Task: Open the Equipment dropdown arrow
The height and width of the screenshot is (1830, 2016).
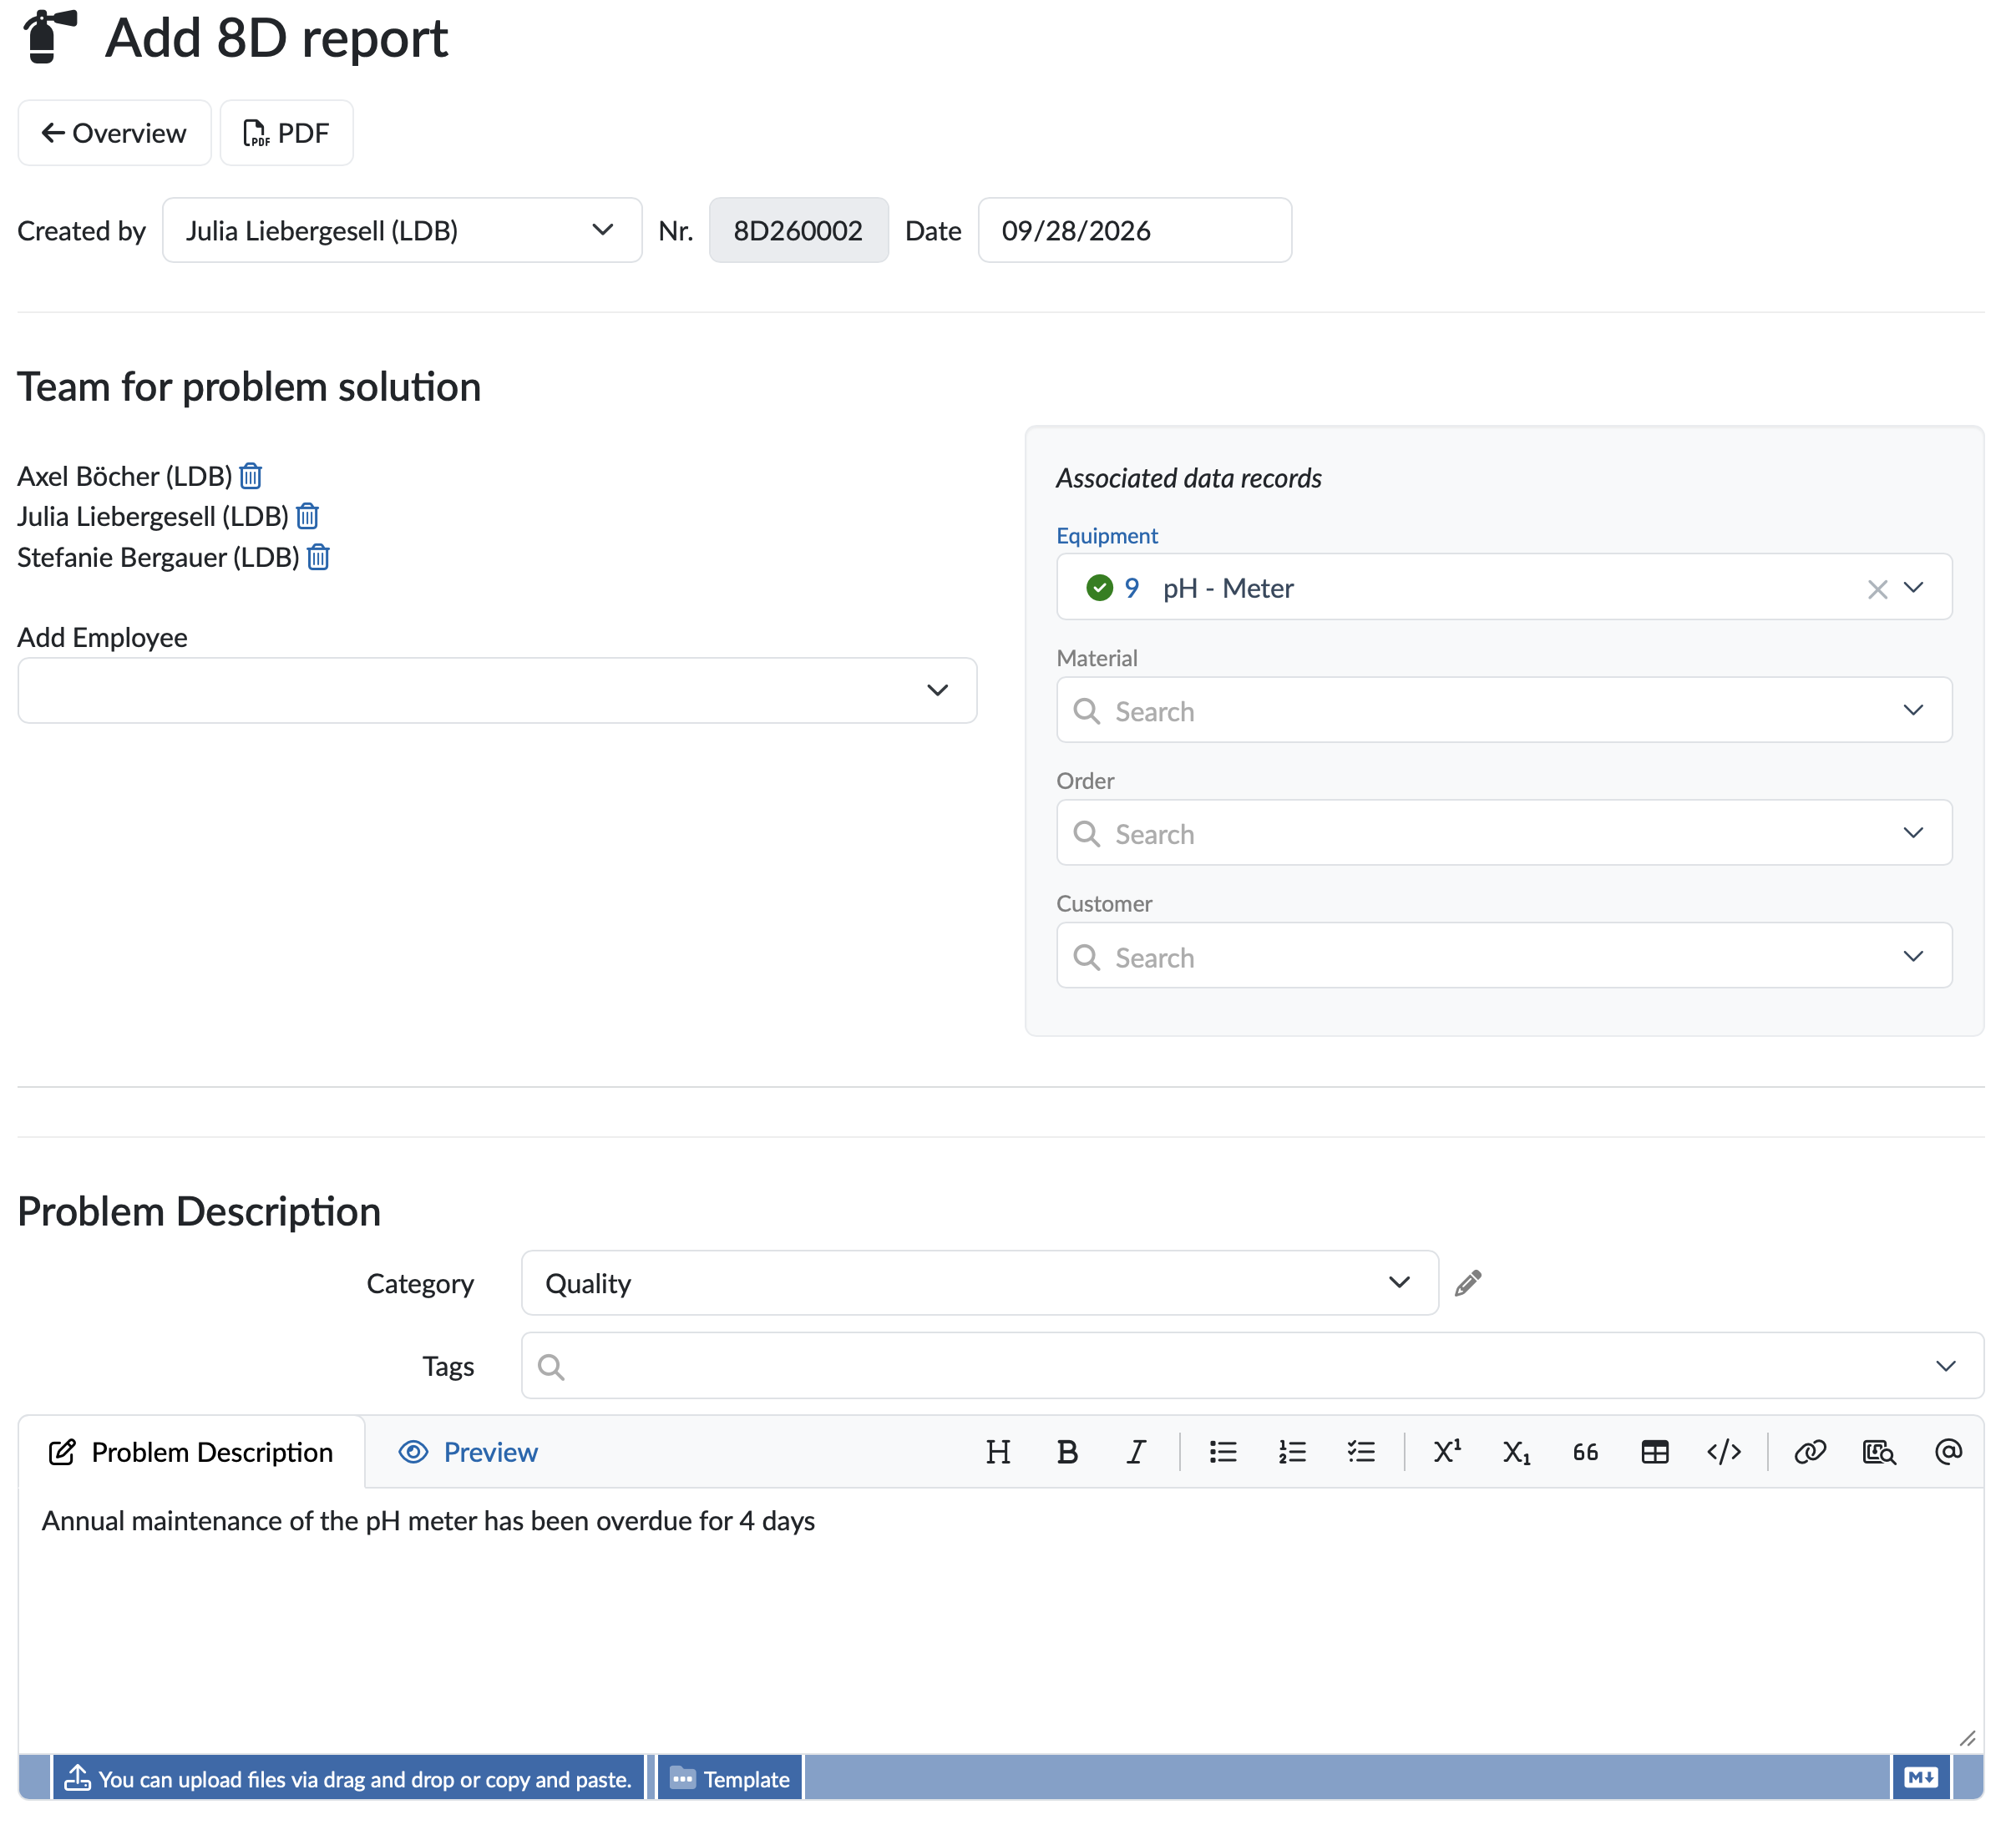Action: click(x=1915, y=589)
